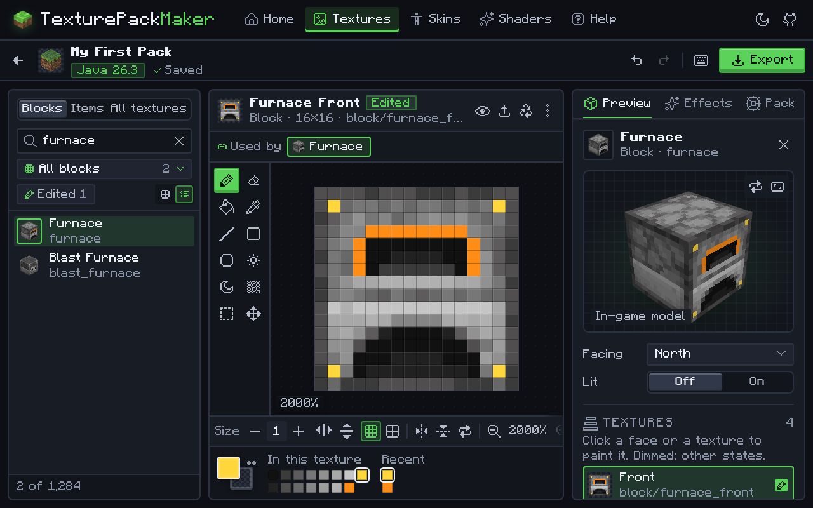Click the Furnace used-by chip
The height and width of the screenshot is (508, 813).
pyautogui.click(x=329, y=147)
